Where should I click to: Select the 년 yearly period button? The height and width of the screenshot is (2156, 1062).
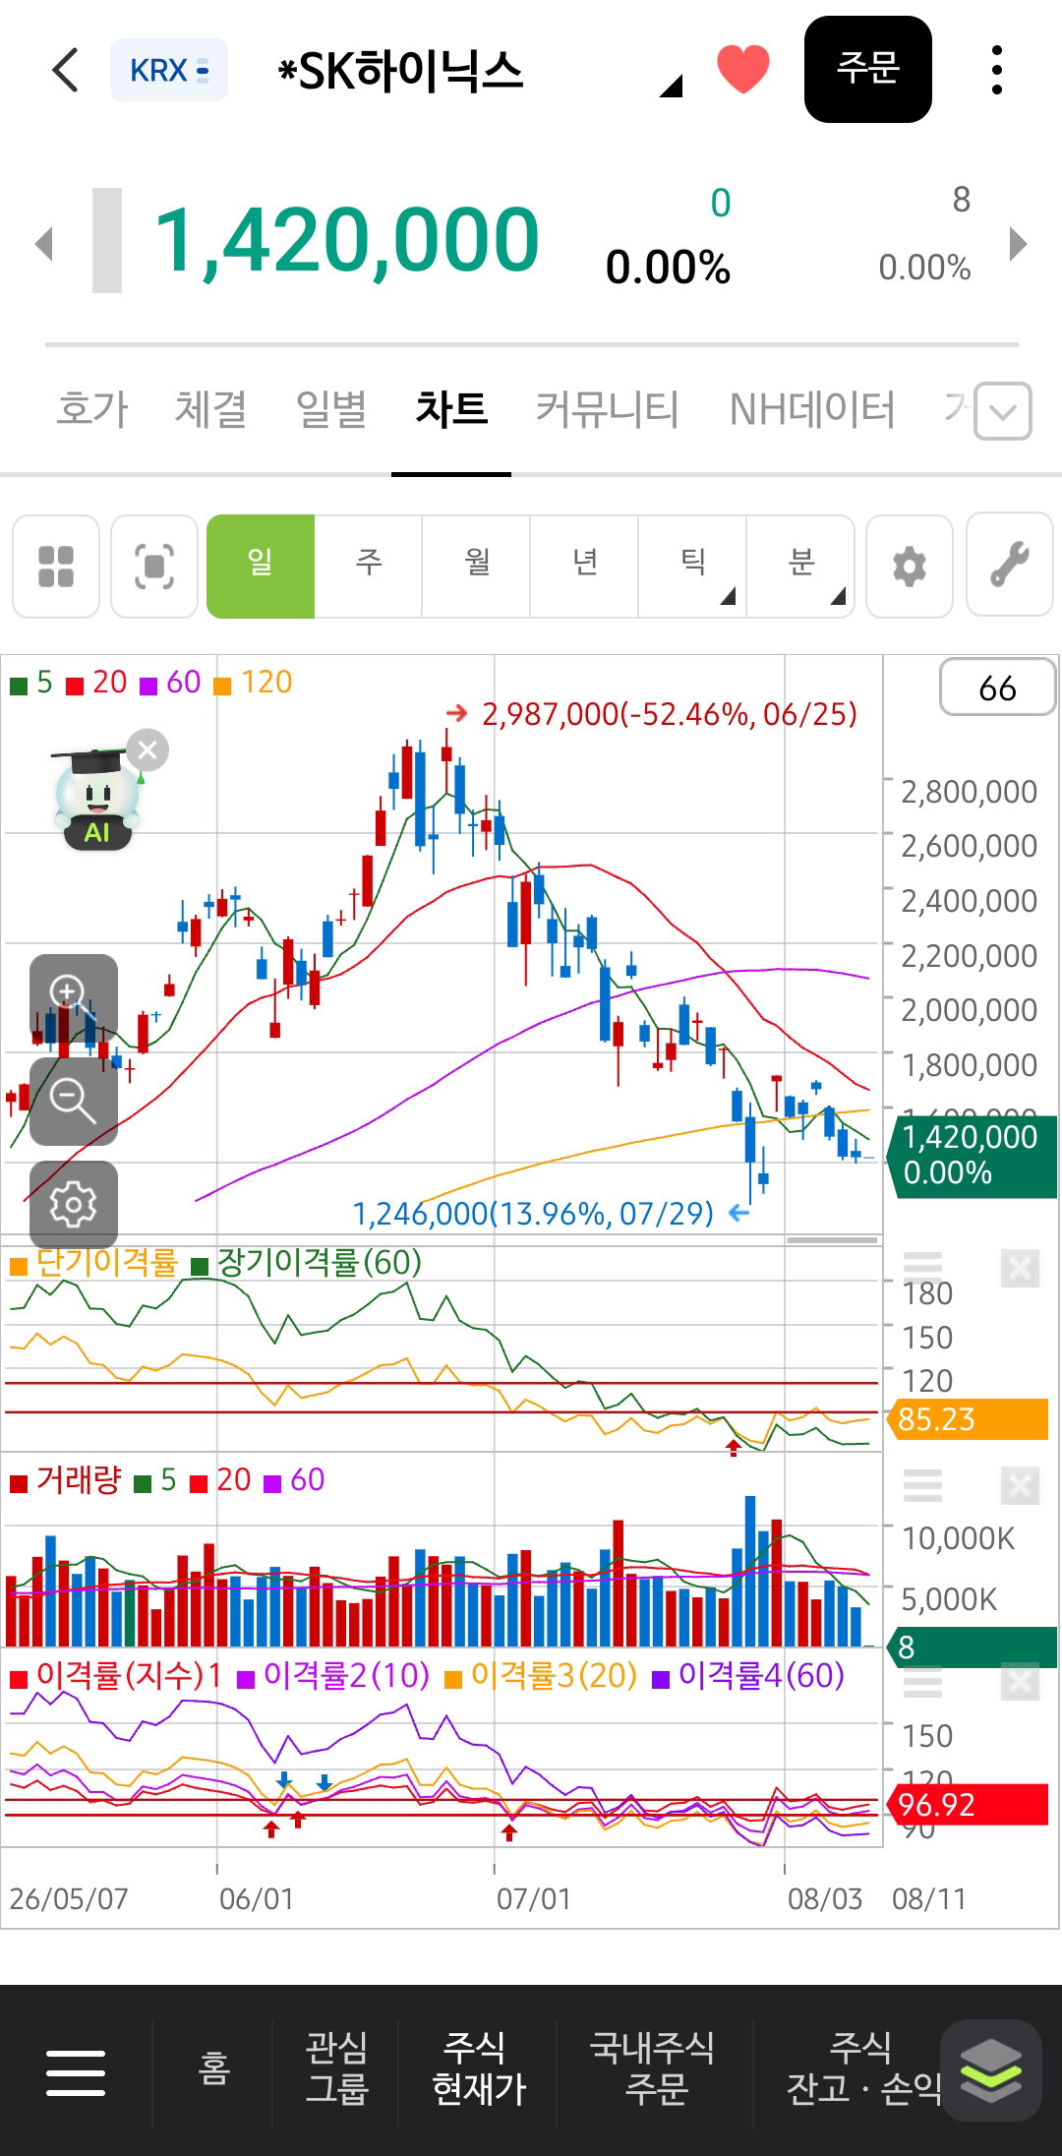click(x=585, y=567)
